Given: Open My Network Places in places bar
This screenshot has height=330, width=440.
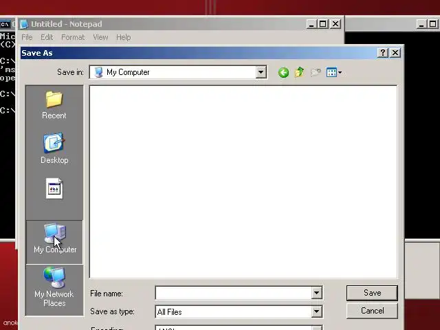Looking at the screenshot, I should coord(54,287).
